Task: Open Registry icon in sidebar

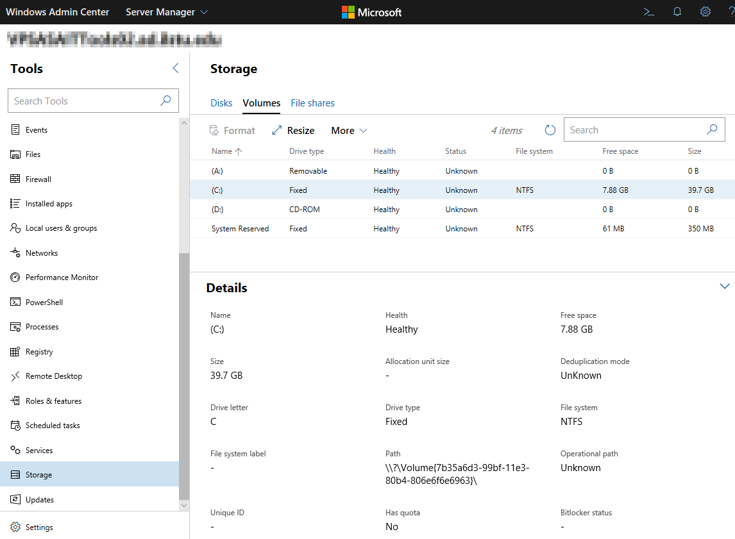Action: [15, 352]
